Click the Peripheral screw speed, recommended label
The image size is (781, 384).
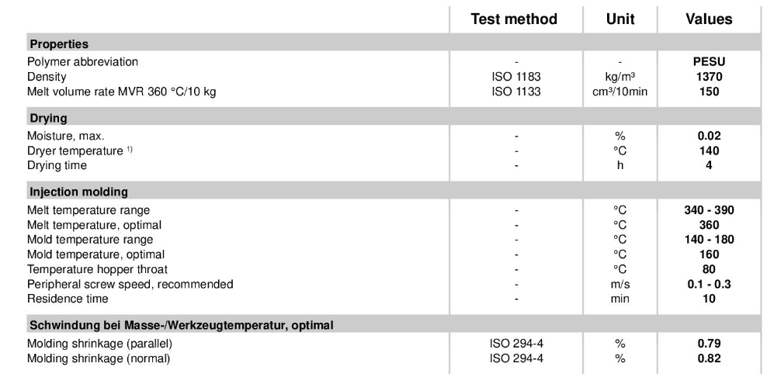pos(130,284)
